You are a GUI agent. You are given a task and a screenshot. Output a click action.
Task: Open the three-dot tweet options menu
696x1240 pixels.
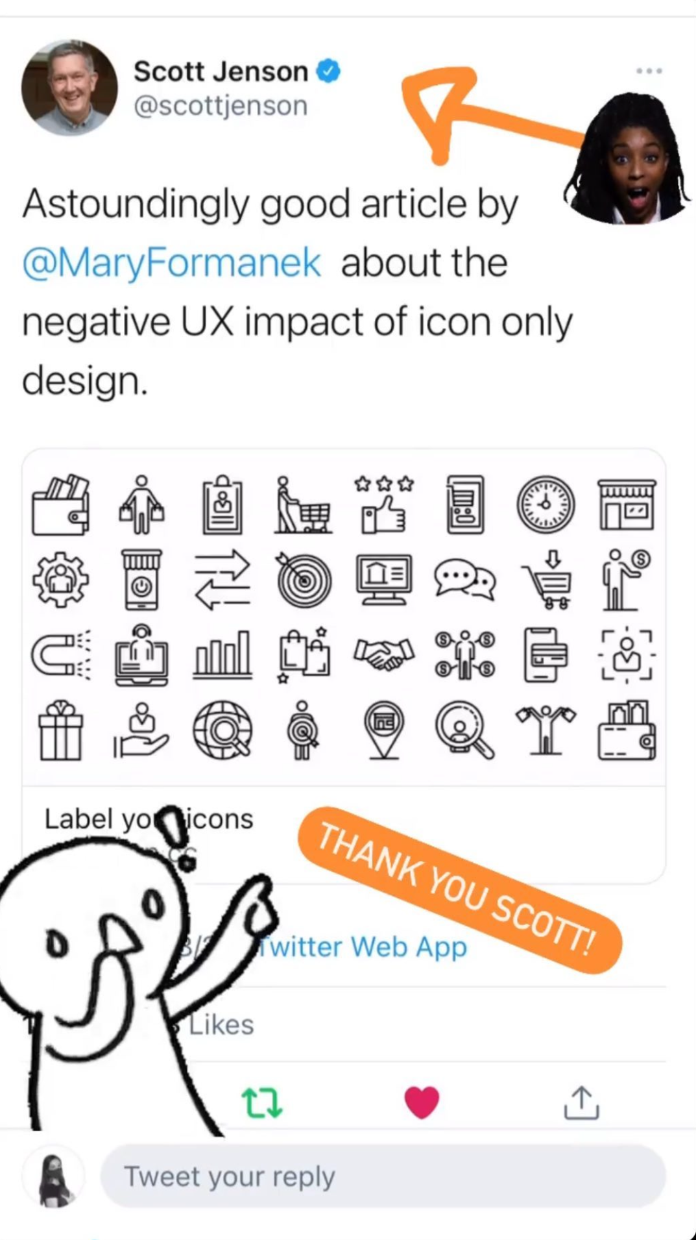tap(649, 71)
